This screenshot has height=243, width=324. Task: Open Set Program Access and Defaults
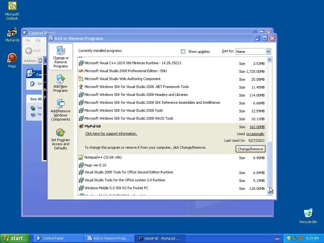60,139
